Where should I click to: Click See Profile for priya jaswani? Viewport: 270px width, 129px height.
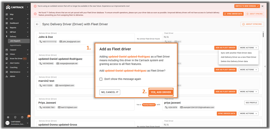point(251,103)
